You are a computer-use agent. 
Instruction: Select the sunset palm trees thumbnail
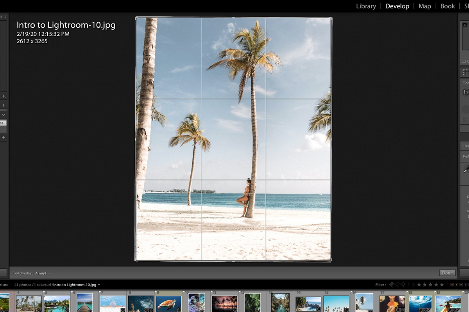224,303
